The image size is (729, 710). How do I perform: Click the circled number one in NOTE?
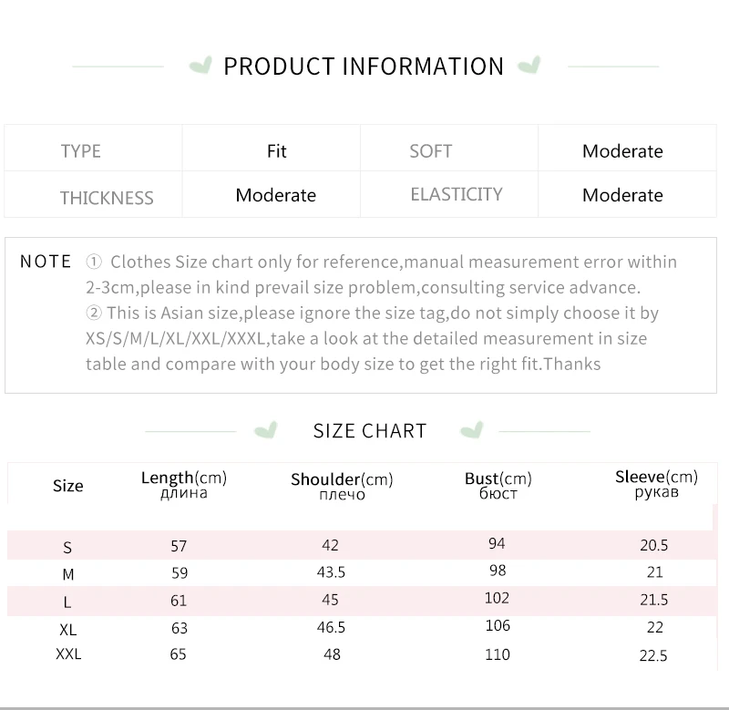click(x=94, y=262)
